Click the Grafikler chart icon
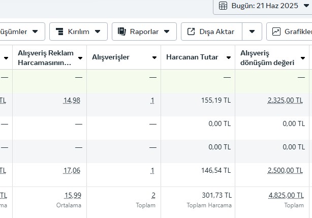The height and width of the screenshot is (218, 312). (276, 32)
